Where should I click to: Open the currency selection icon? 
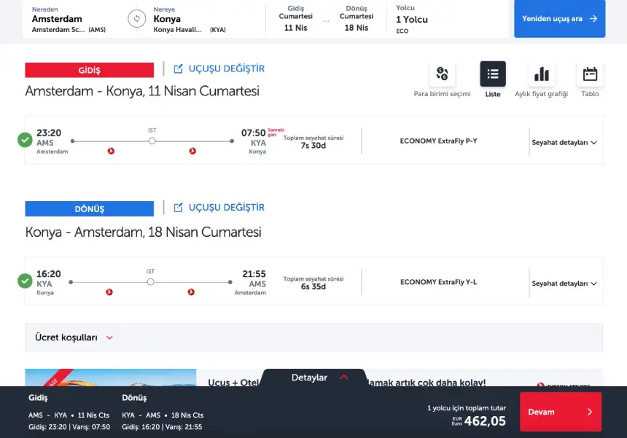click(x=442, y=74)
